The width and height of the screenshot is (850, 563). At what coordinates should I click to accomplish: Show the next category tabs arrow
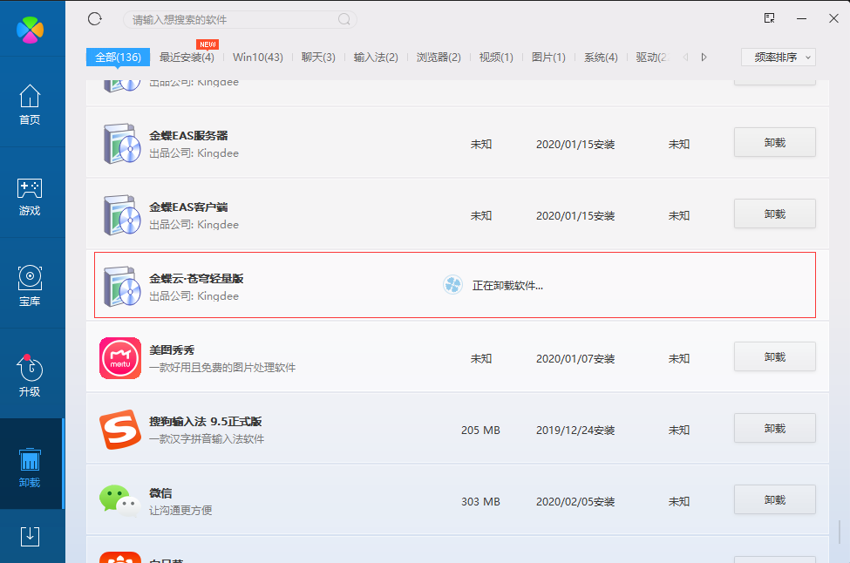coord(704,57)
